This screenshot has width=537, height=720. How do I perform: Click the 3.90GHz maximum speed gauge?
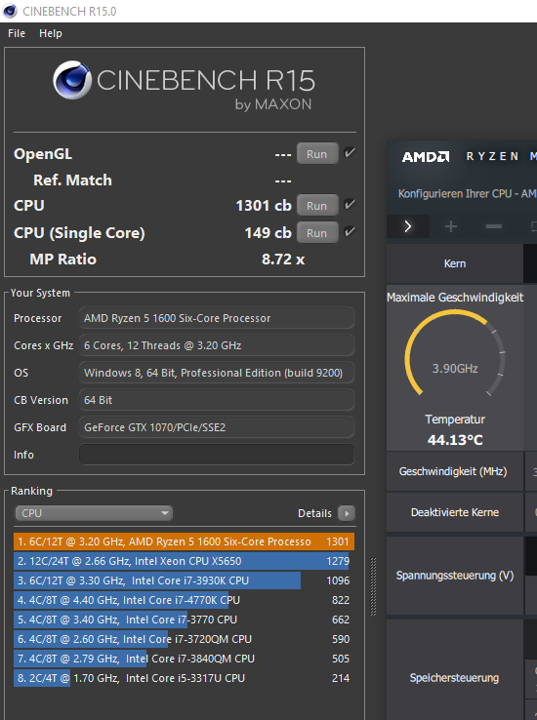[x=455, y=353]
